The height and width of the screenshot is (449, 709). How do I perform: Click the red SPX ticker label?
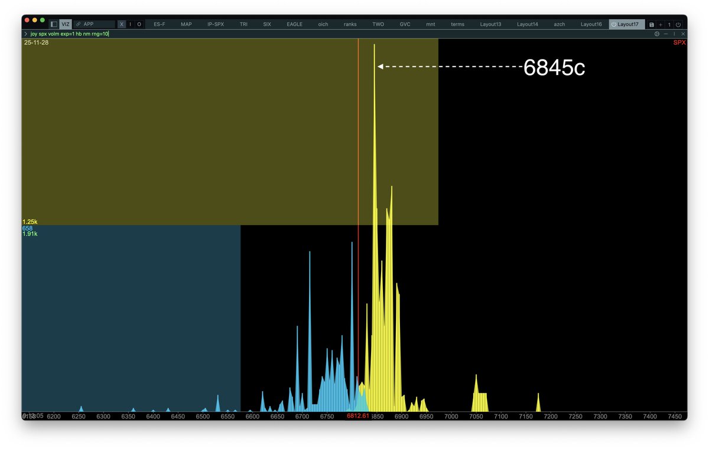(x=679, y=42)
